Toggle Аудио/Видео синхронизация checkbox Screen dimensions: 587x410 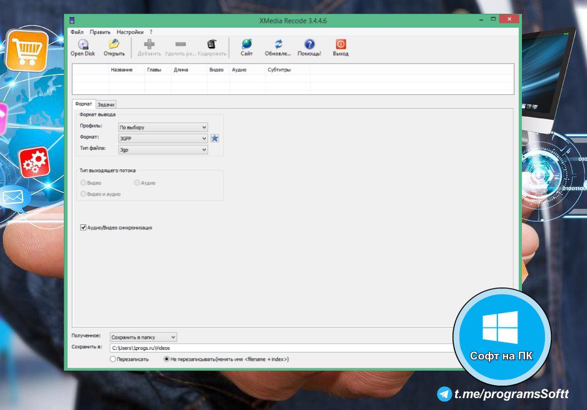(x=83, y=227)
